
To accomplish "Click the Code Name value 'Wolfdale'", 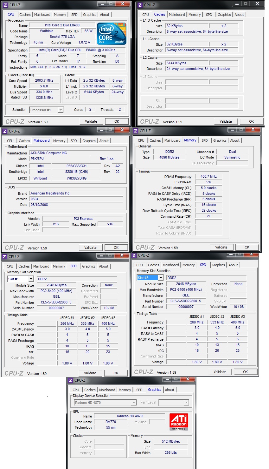I will [x=47, y=31].
